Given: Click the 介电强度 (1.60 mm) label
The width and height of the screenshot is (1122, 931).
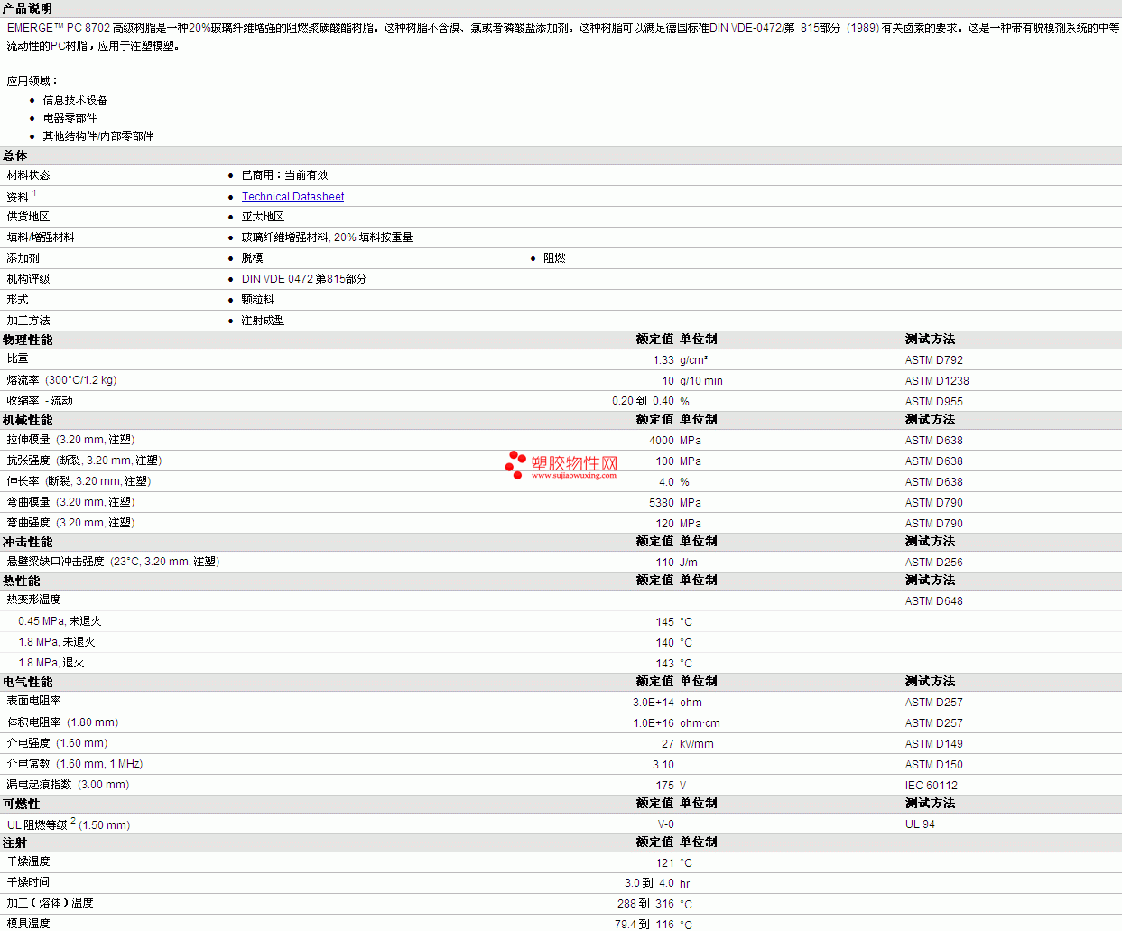Looking at the screenshot, I should click(x=57, y=743).
